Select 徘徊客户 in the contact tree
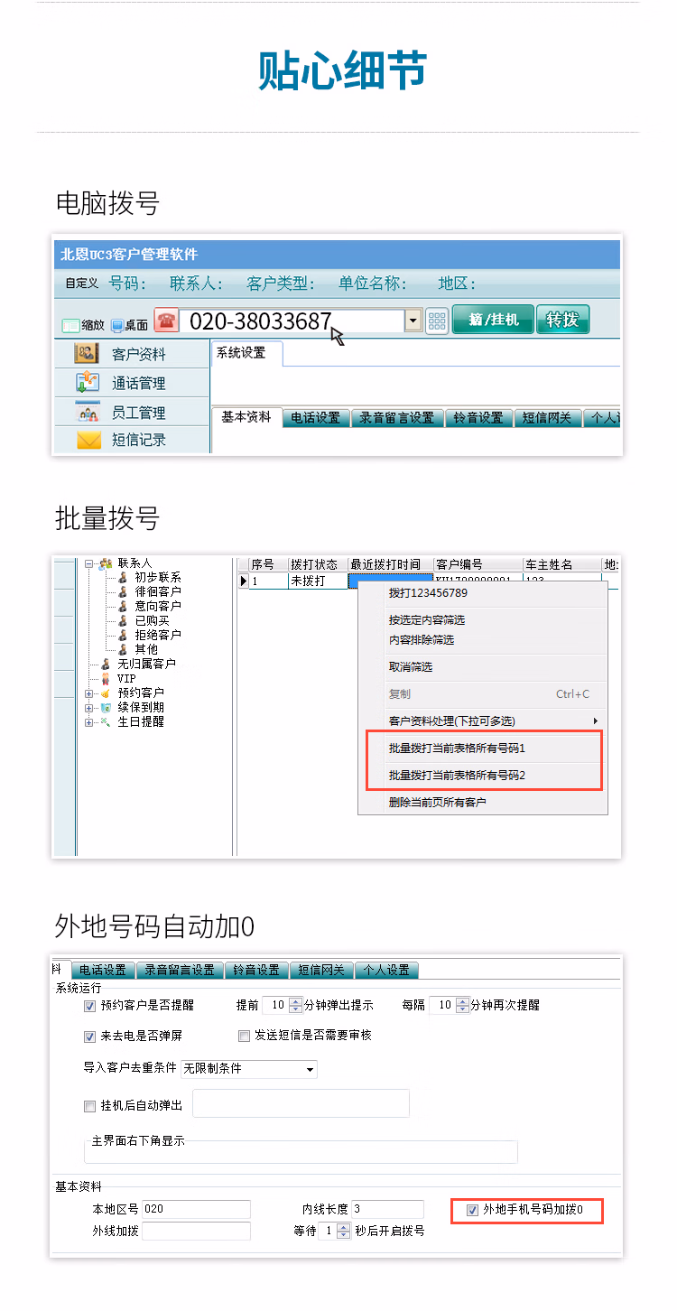 [x=157, y=591]
